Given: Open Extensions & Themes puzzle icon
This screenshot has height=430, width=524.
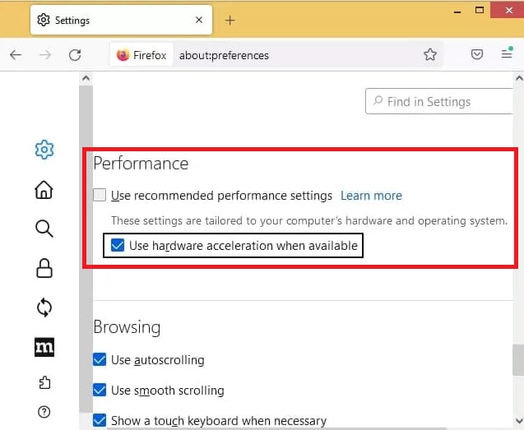Looking at the screenshot, I should (44, 382).
